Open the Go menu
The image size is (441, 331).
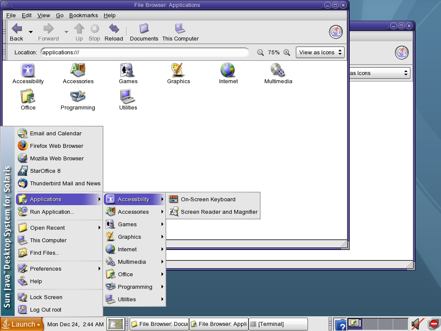pyautogui.click(x=59, y=16)
